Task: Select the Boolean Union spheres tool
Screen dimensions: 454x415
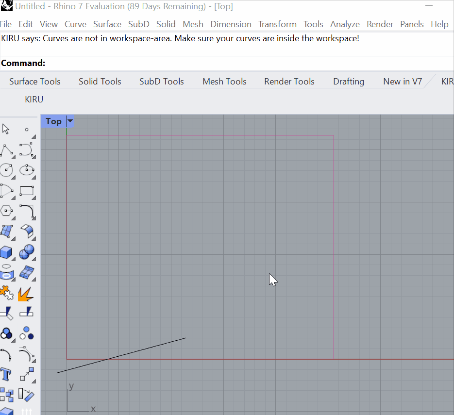Action: [x=27, y=252]
